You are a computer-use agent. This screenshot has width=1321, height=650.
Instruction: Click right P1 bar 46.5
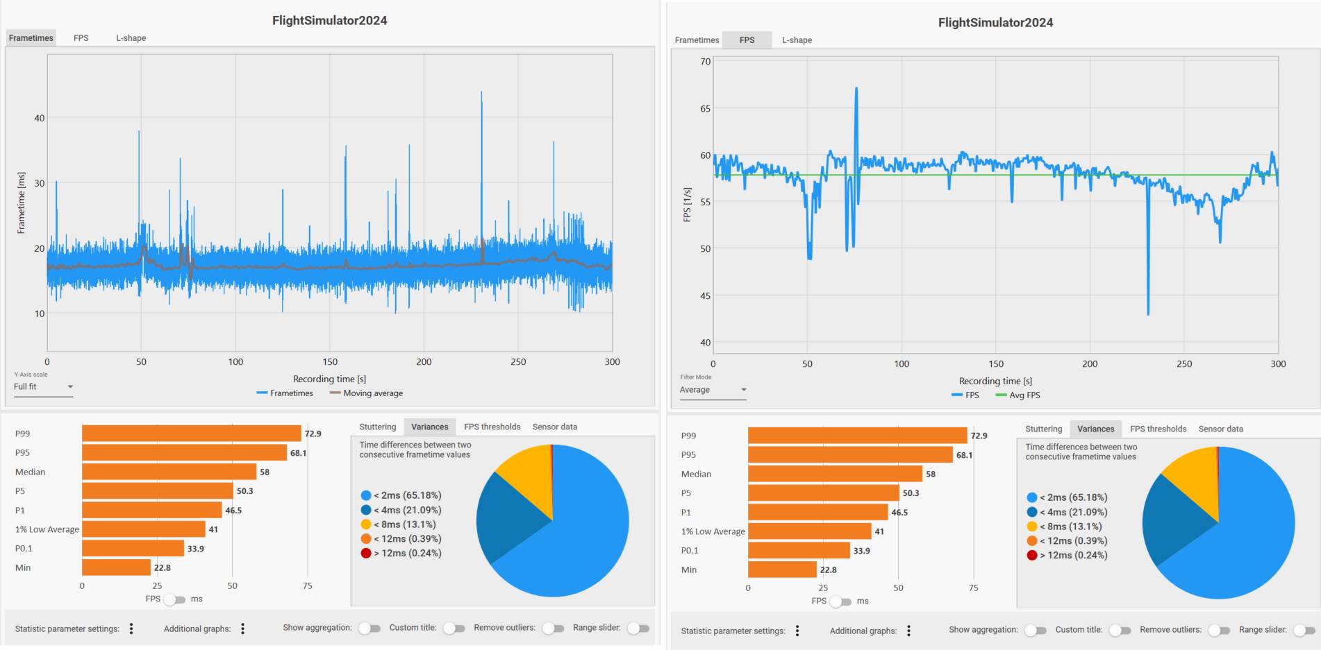click(817, 513)
